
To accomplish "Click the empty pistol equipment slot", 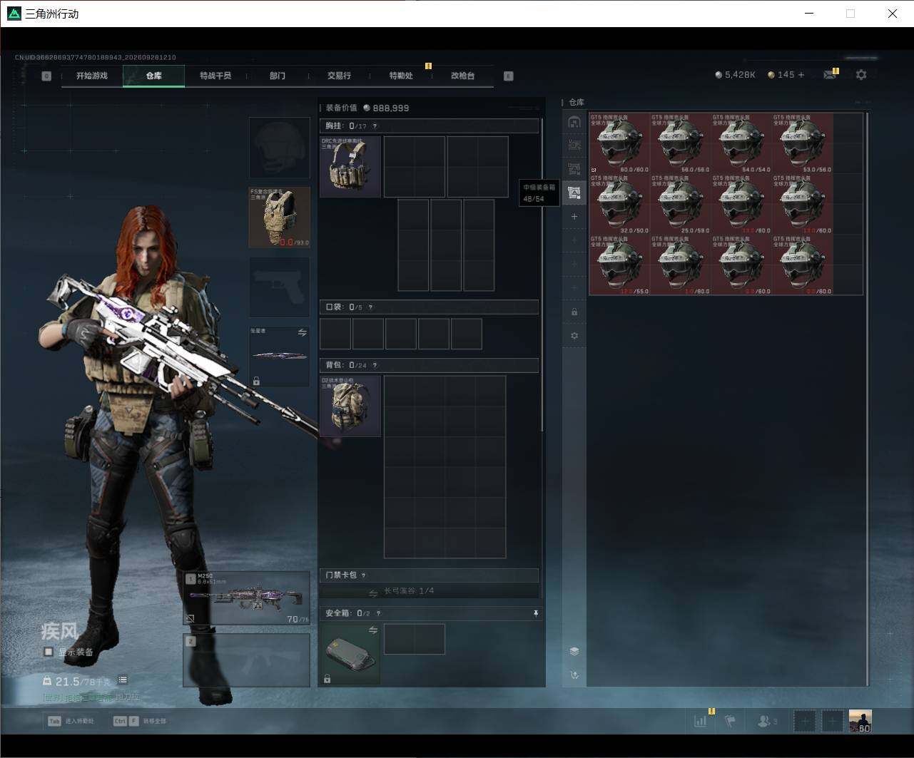I will click(x=280, y=287).
